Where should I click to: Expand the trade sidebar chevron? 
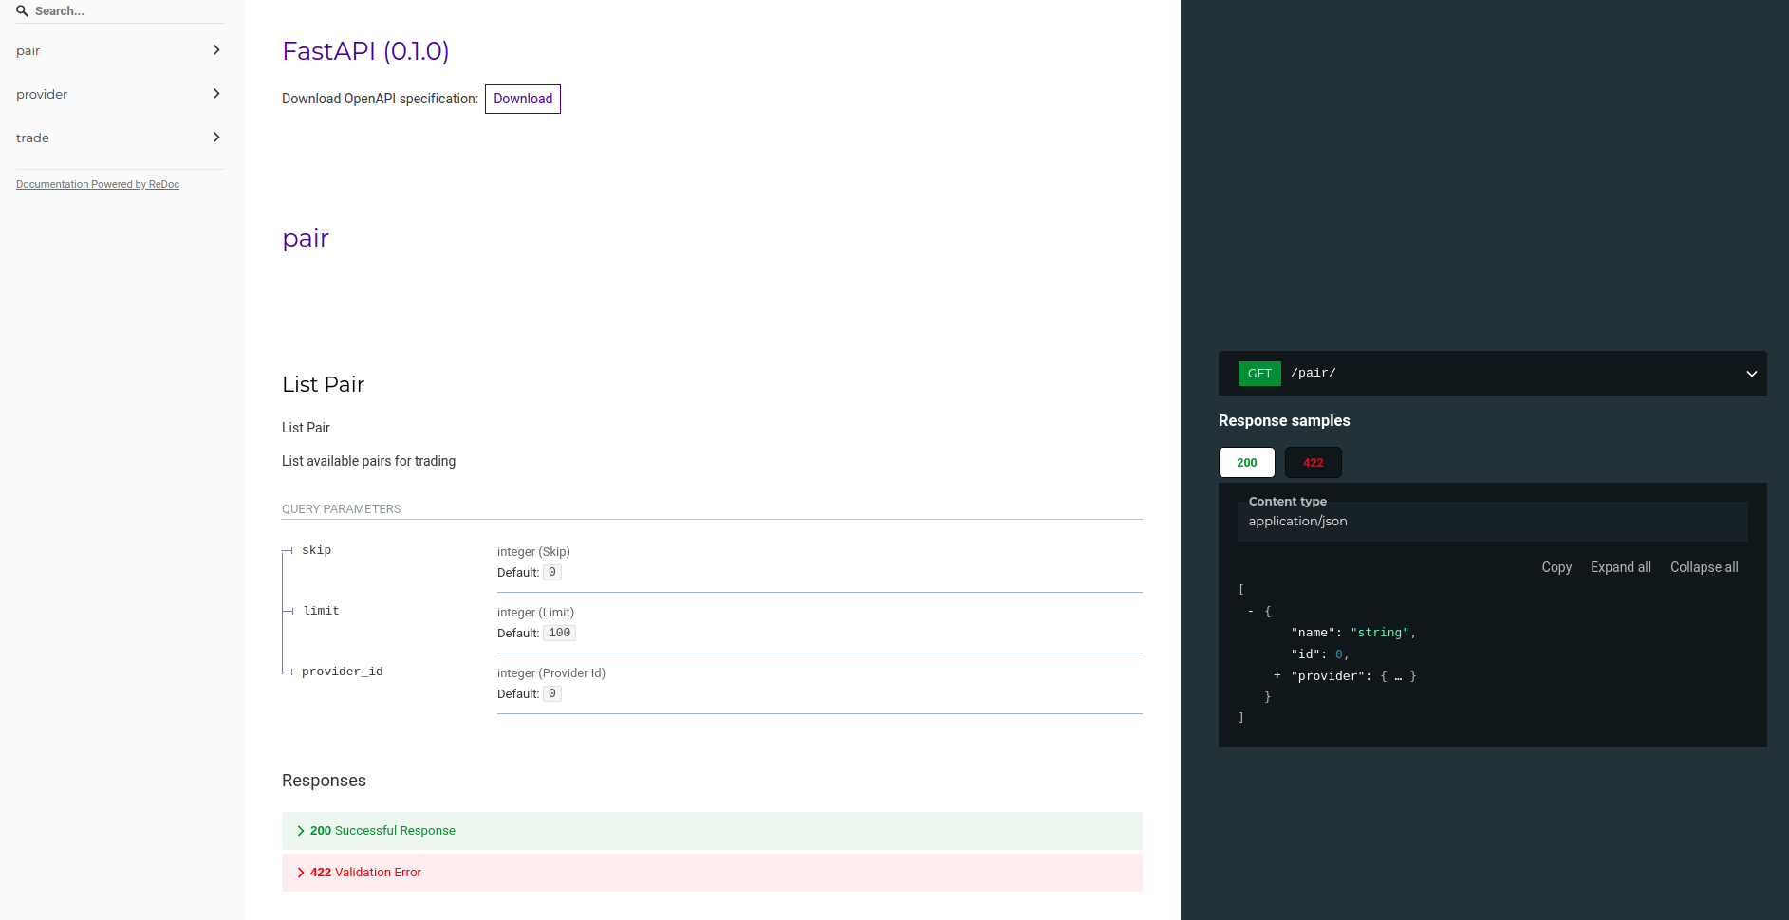216,138
